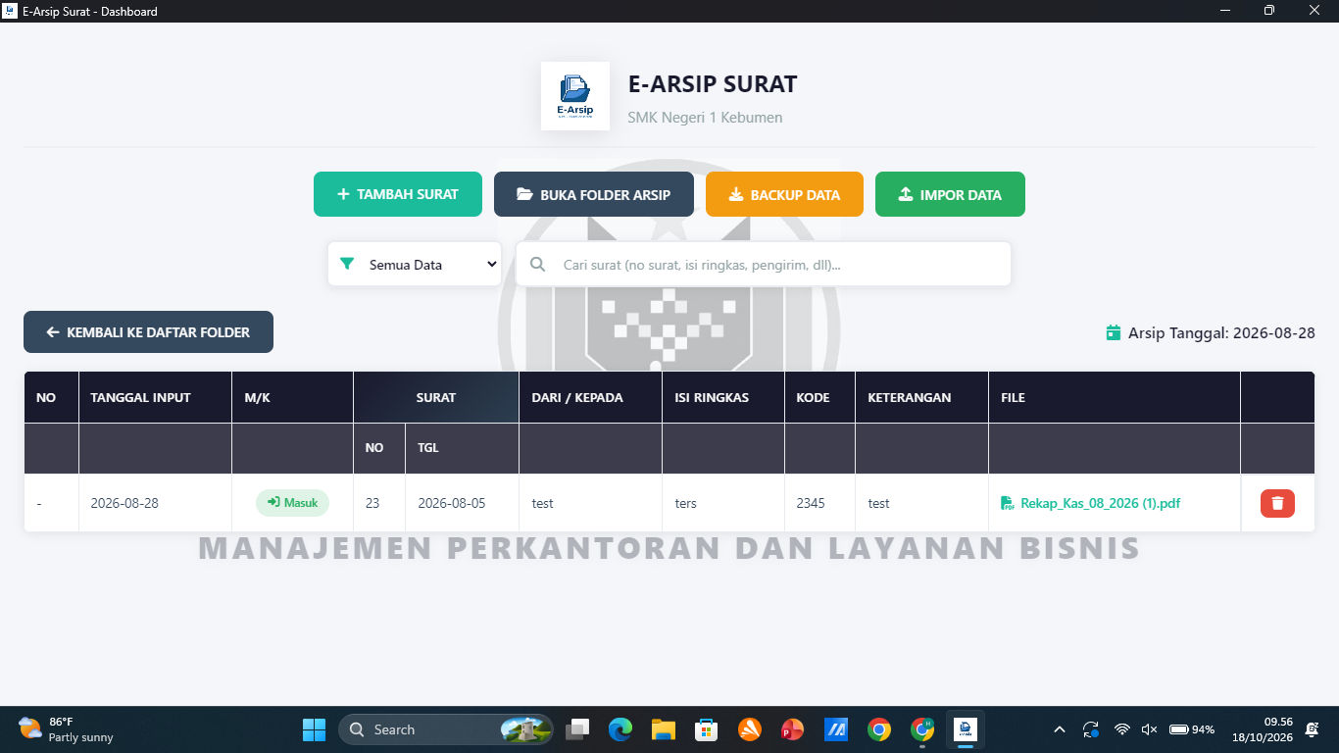1339x753 pixels.
Task: Click the muted speaker icon in the tray
Action: point(1149,729)
